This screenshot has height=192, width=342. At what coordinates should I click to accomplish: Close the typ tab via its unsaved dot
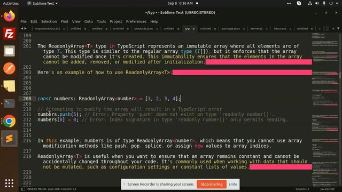193,29
